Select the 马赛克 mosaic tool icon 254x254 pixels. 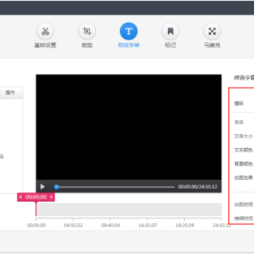[x=212, y=31]
